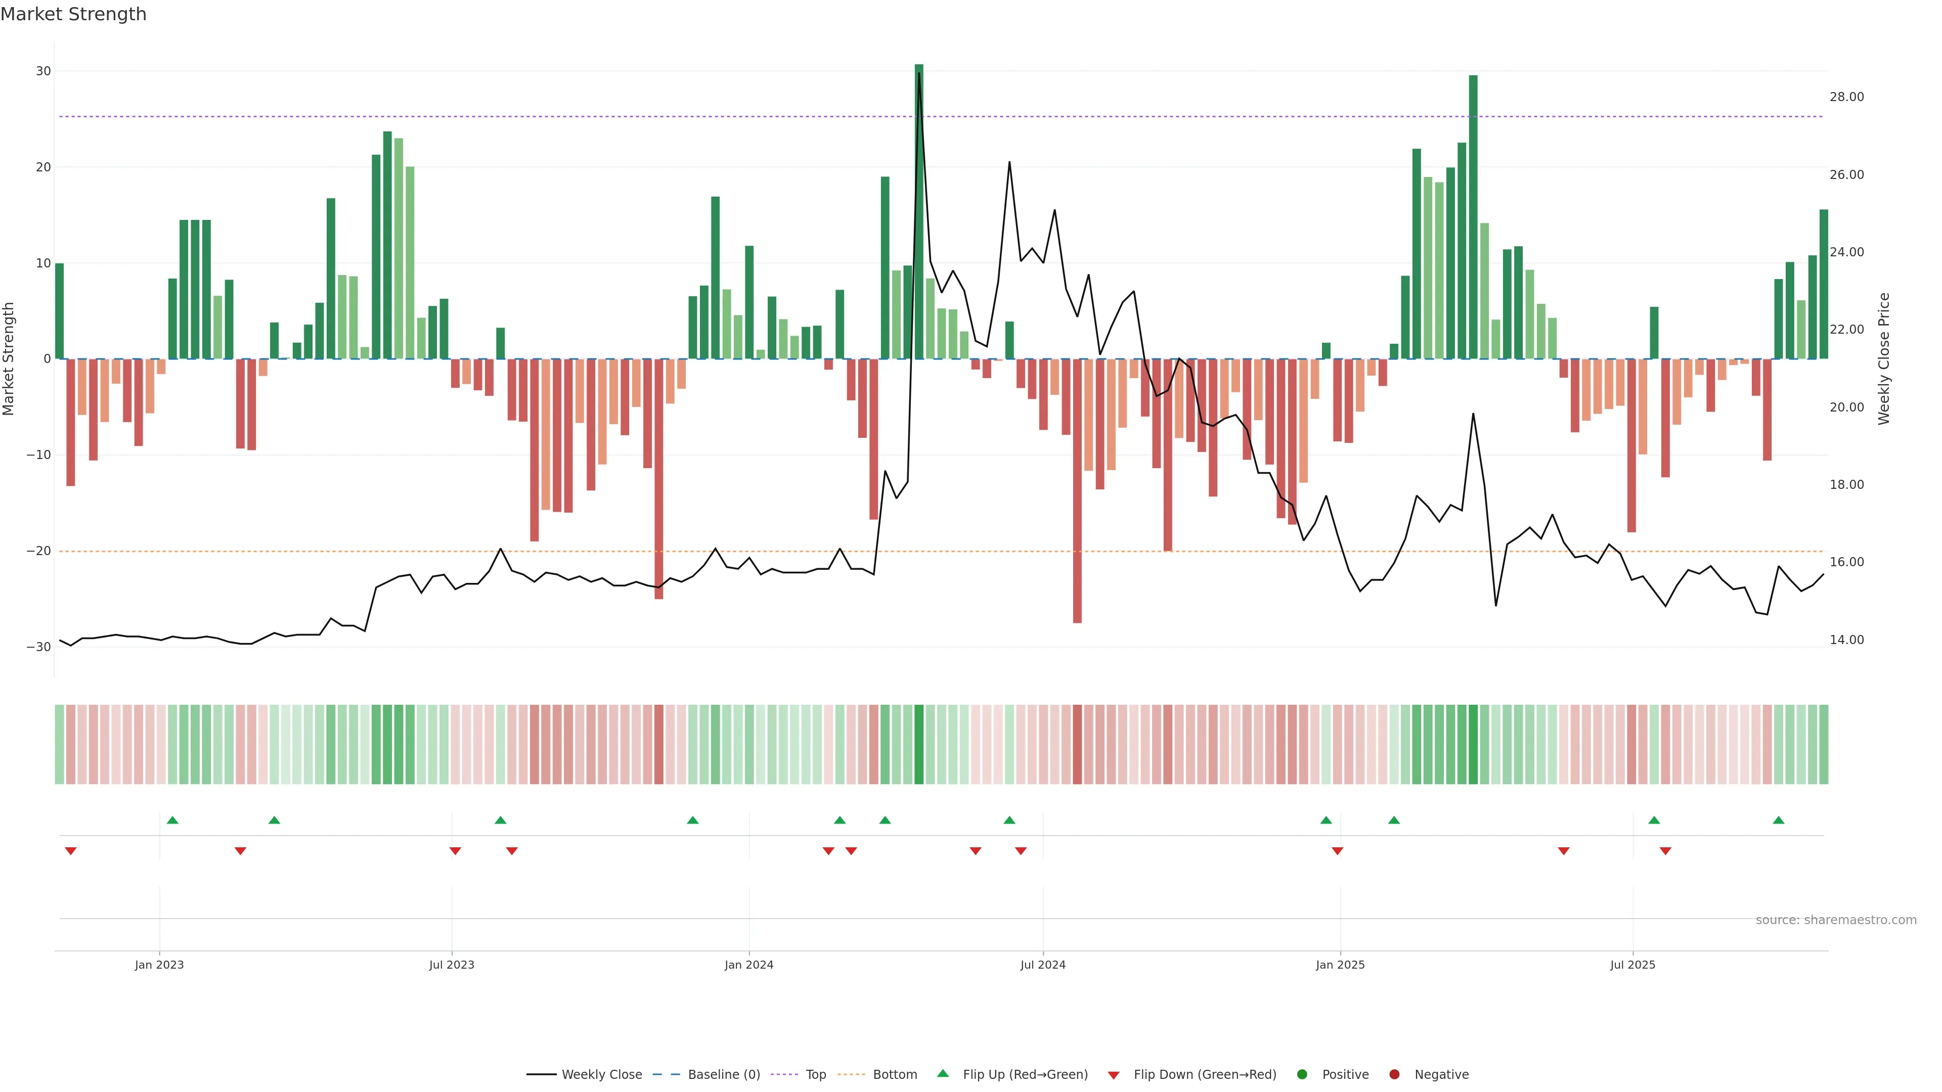Click the leftmost red flip-down triangle marker
This screenshot has width=1942, height=1092.
[71, 851]
